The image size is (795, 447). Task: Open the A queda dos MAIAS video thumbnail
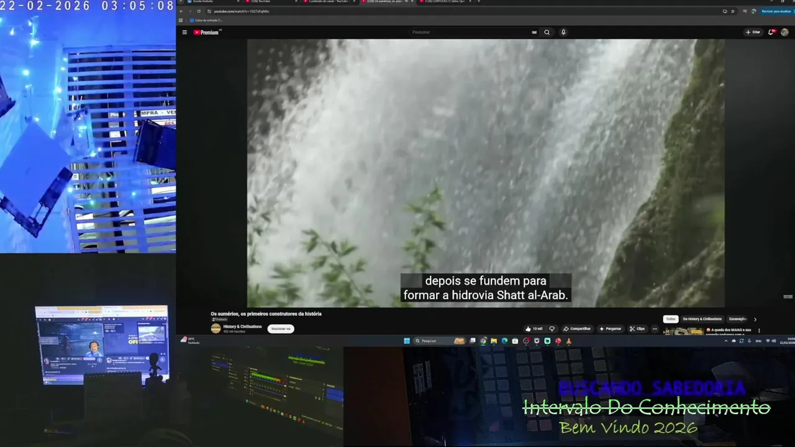pos(683,332)
